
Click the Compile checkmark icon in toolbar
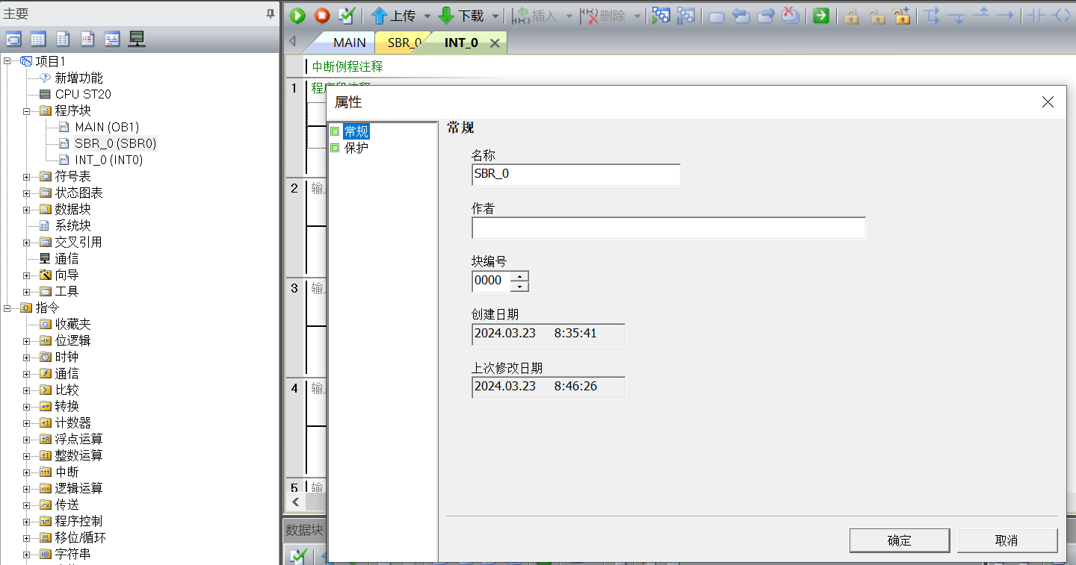(x=346, y=16)
